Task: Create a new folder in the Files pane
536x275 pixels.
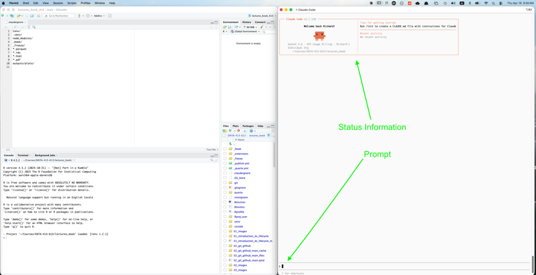Action: [x=224, y=131]
